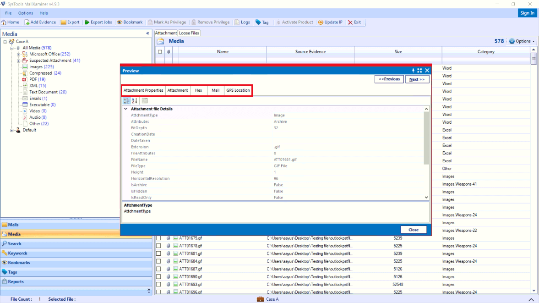Click the Previous button in Preview
Viewport: 539px width, 303px height.
tap(389, 79)
